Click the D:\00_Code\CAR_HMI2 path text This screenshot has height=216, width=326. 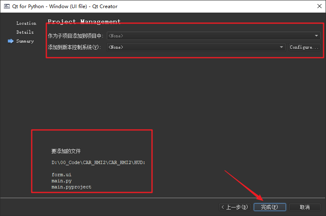tap(98, 162)
